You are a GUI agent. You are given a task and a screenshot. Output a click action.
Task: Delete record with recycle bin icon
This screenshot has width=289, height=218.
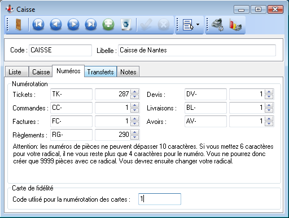click(x=126, y=24)
